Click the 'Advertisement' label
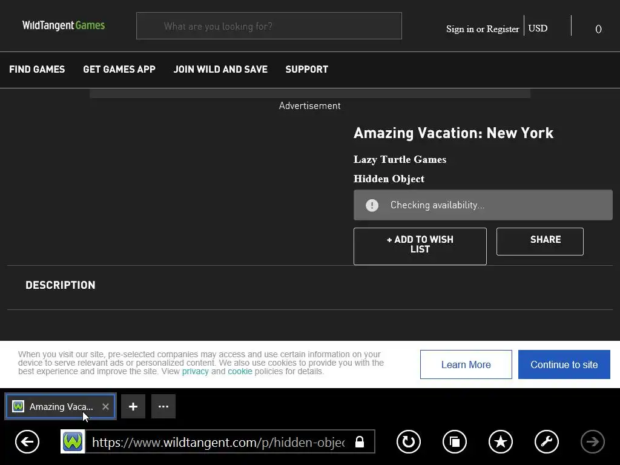Screen dimensions: 620x465 click(x=309, y=105)
